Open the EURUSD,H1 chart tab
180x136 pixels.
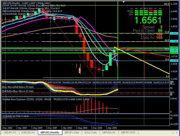click(x=28, y=133)
